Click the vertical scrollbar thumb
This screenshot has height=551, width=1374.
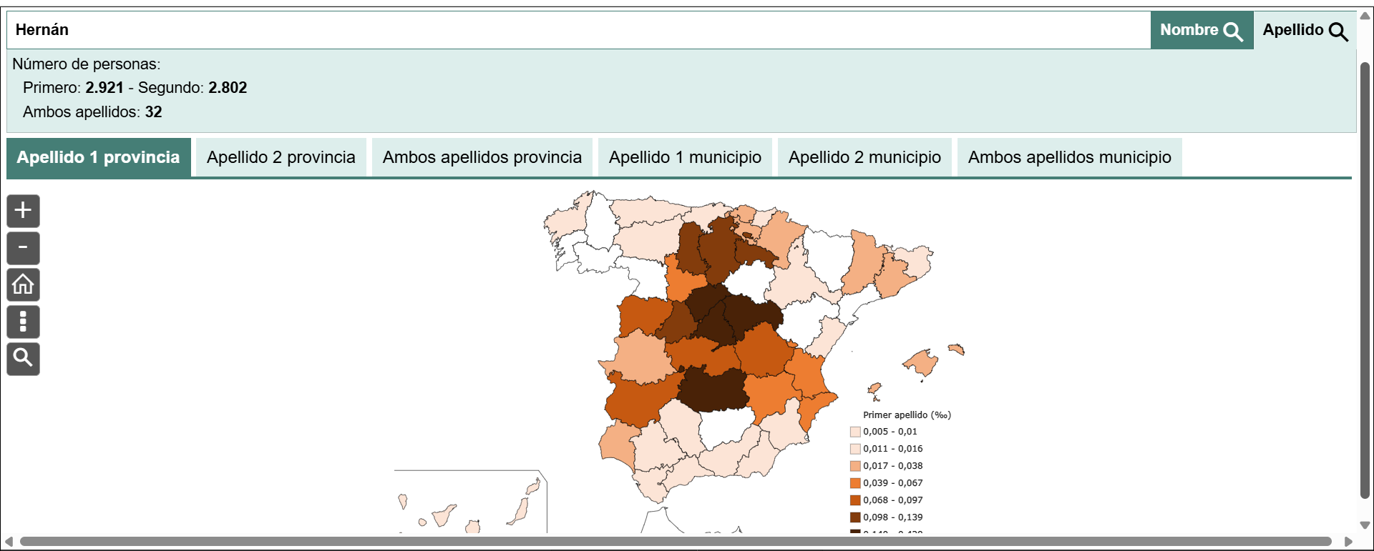(x=1365, y=279)
